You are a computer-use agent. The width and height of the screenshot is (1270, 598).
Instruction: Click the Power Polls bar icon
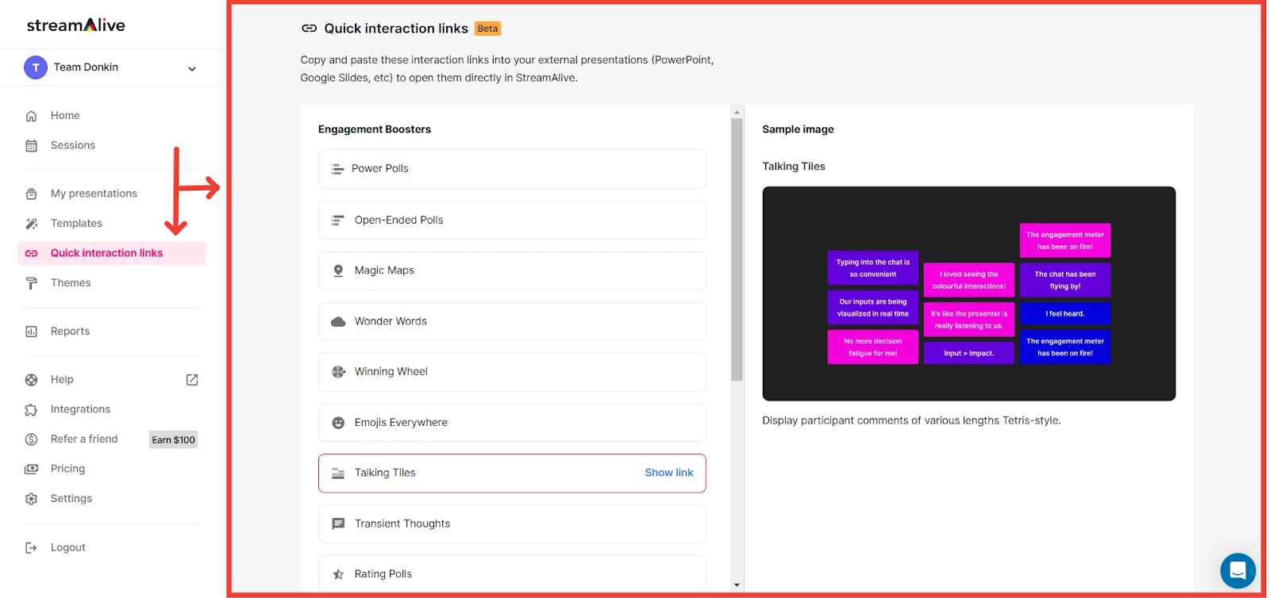pos(337,169)
